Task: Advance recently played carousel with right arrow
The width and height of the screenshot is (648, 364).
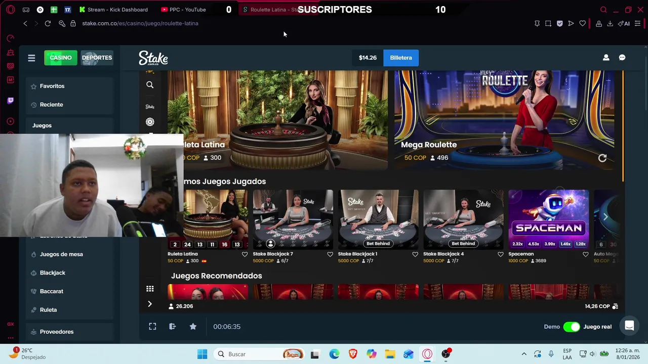Action: [x=605, y=217]
